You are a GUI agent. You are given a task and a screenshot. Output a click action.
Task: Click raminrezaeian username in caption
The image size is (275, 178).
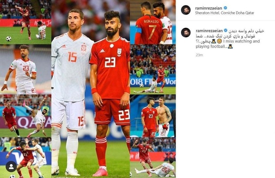tap(209, 31)
